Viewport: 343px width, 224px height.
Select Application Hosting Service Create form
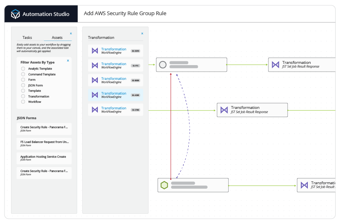[44, 158]
